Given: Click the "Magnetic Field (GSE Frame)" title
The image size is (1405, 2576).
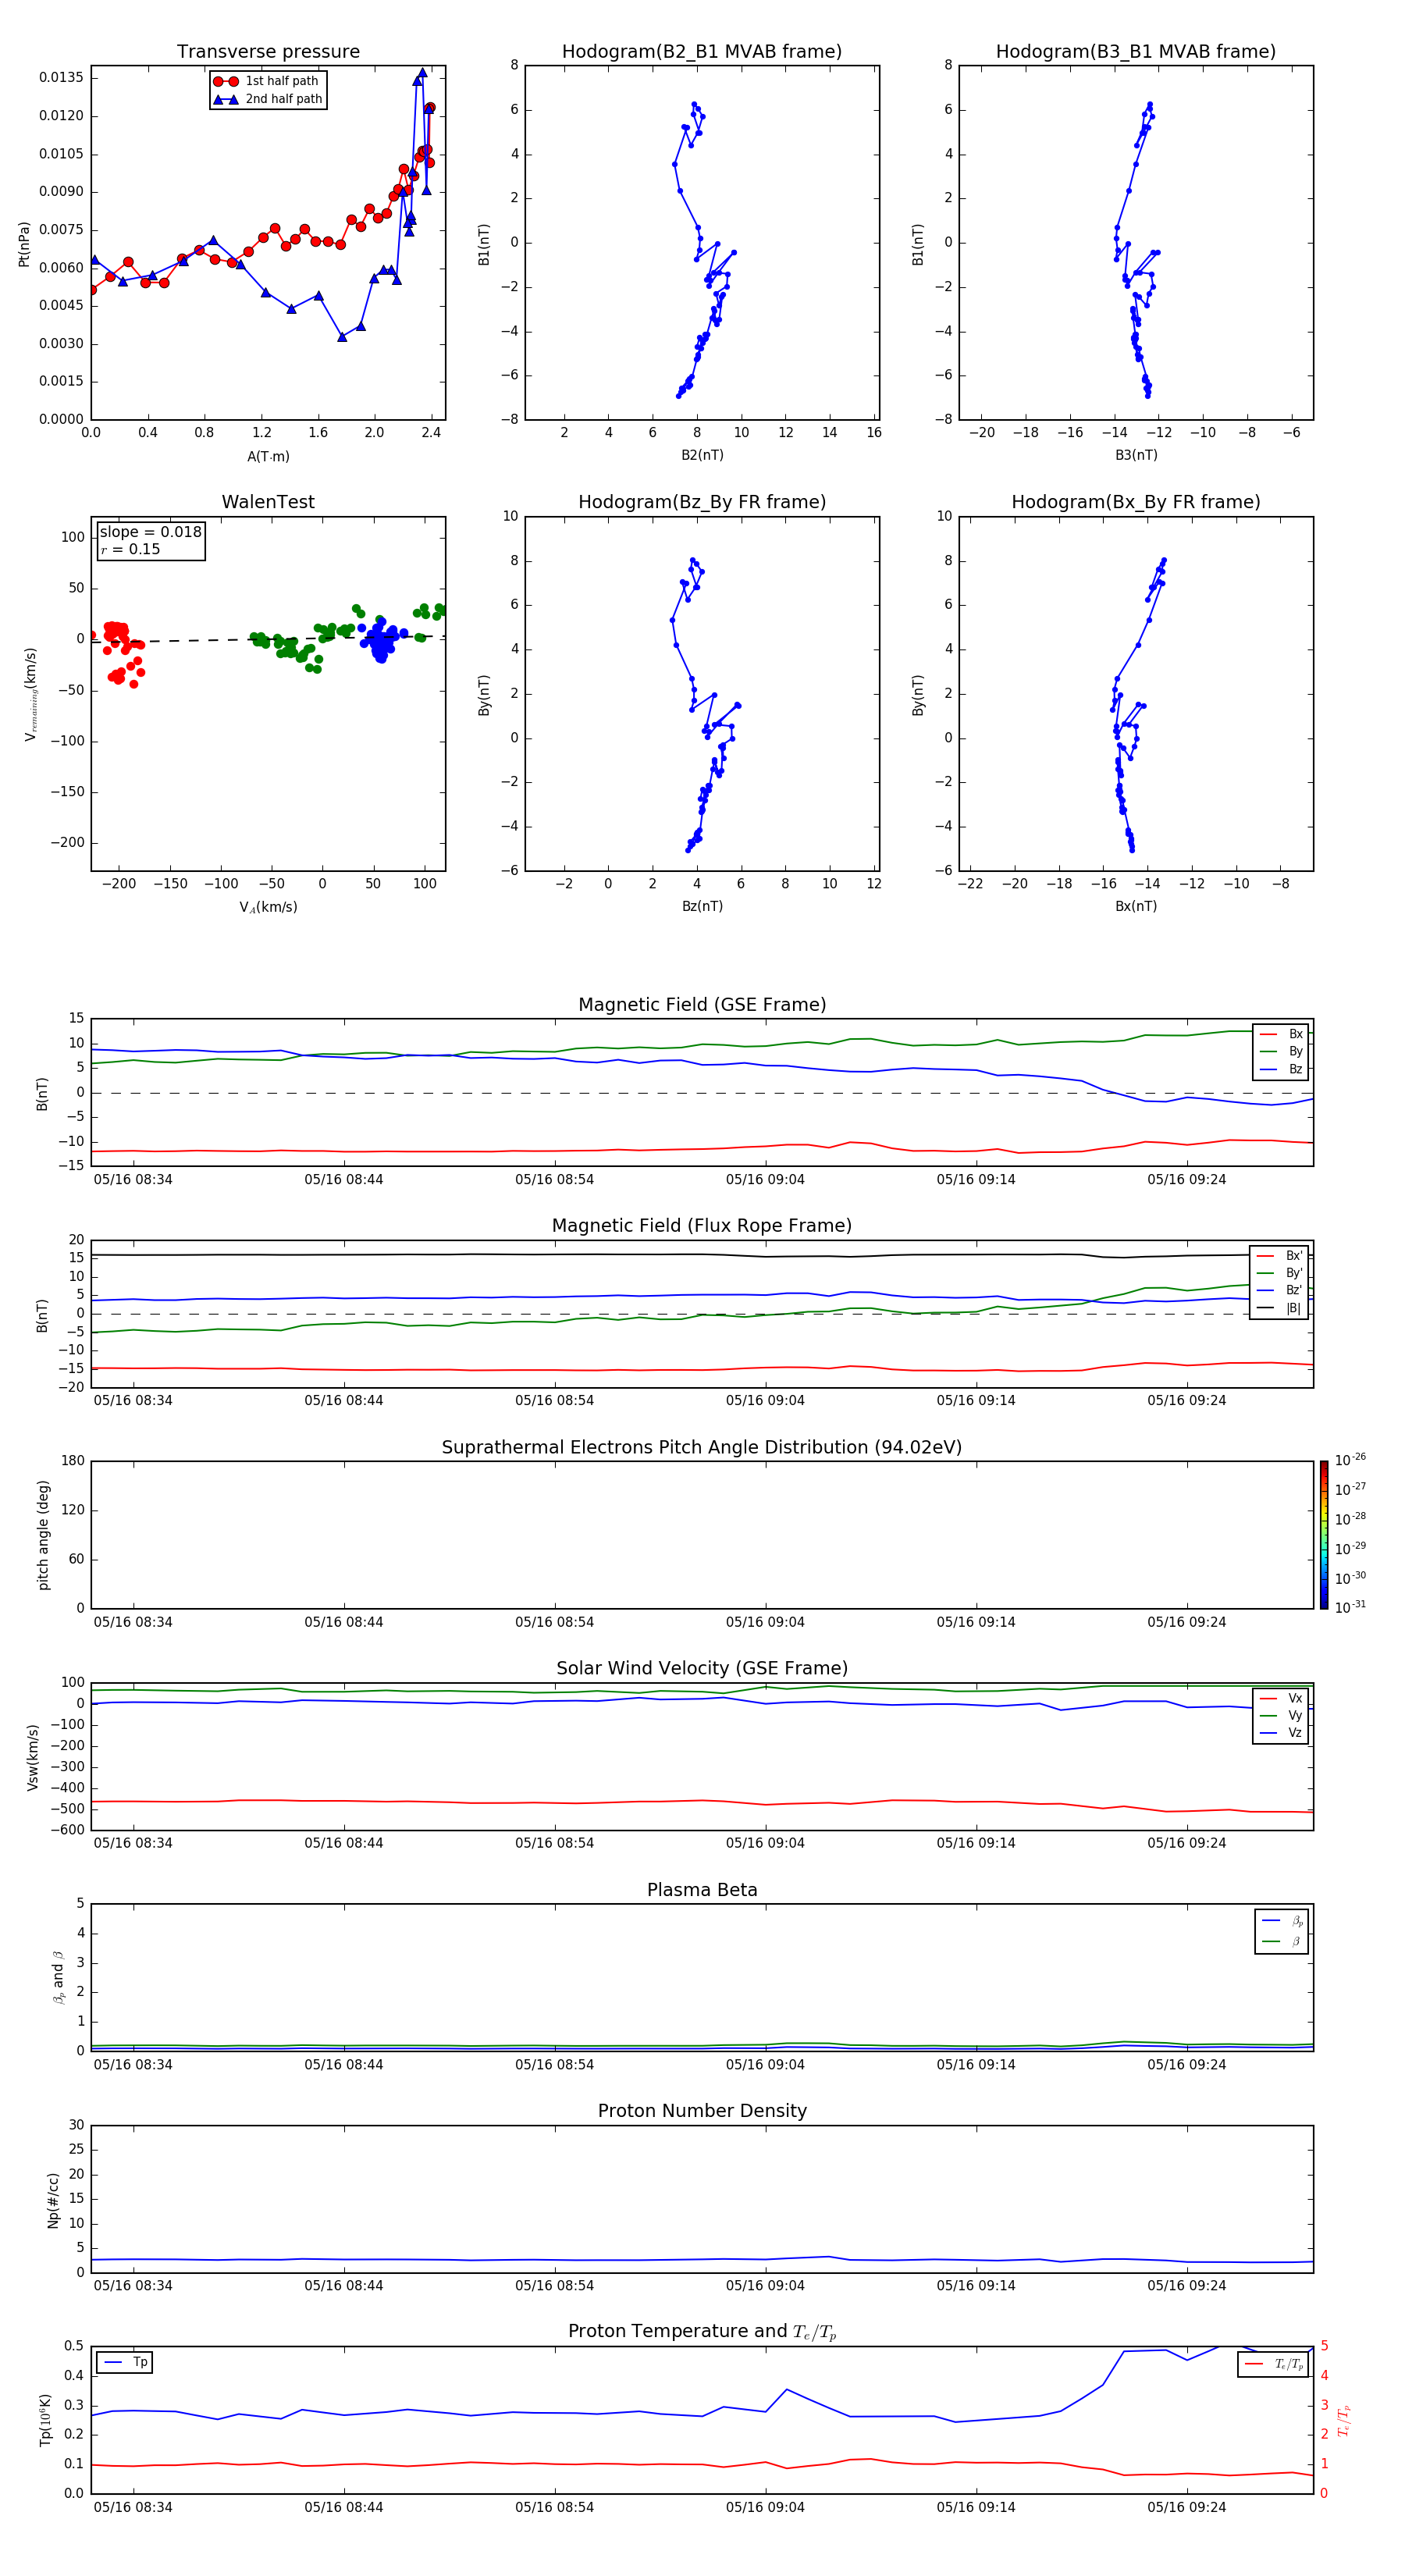Looking at the screenshot, I should pos(702,1005).
